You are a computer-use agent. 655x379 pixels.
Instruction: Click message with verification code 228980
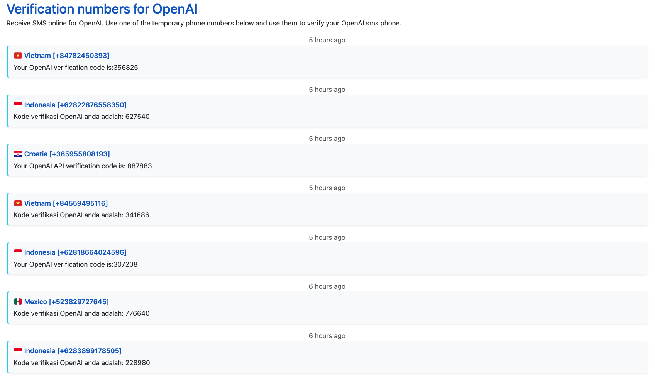pyautogui.click(x=82, y=363)
